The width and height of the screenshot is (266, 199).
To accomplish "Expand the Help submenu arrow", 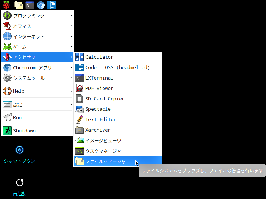I will coord(71,91).
